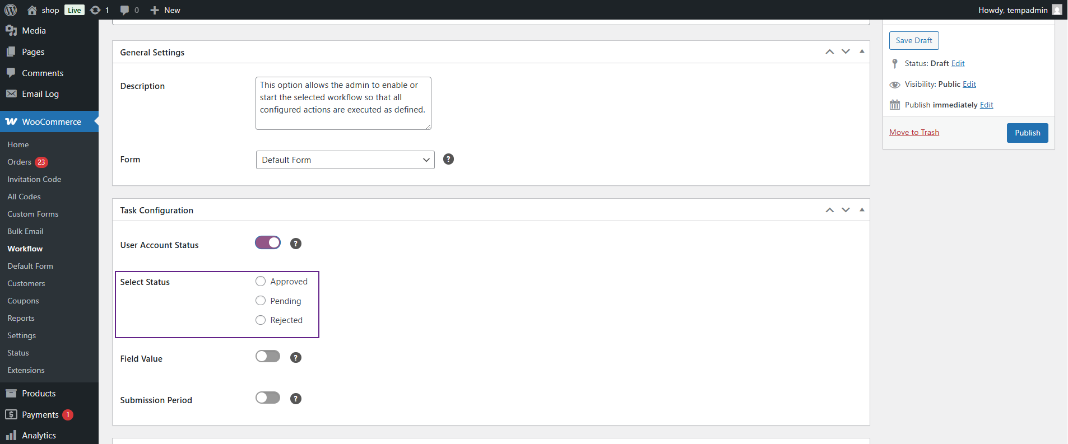Enable the Field Value toggle

pyautogui.click(x=268, y=356)
